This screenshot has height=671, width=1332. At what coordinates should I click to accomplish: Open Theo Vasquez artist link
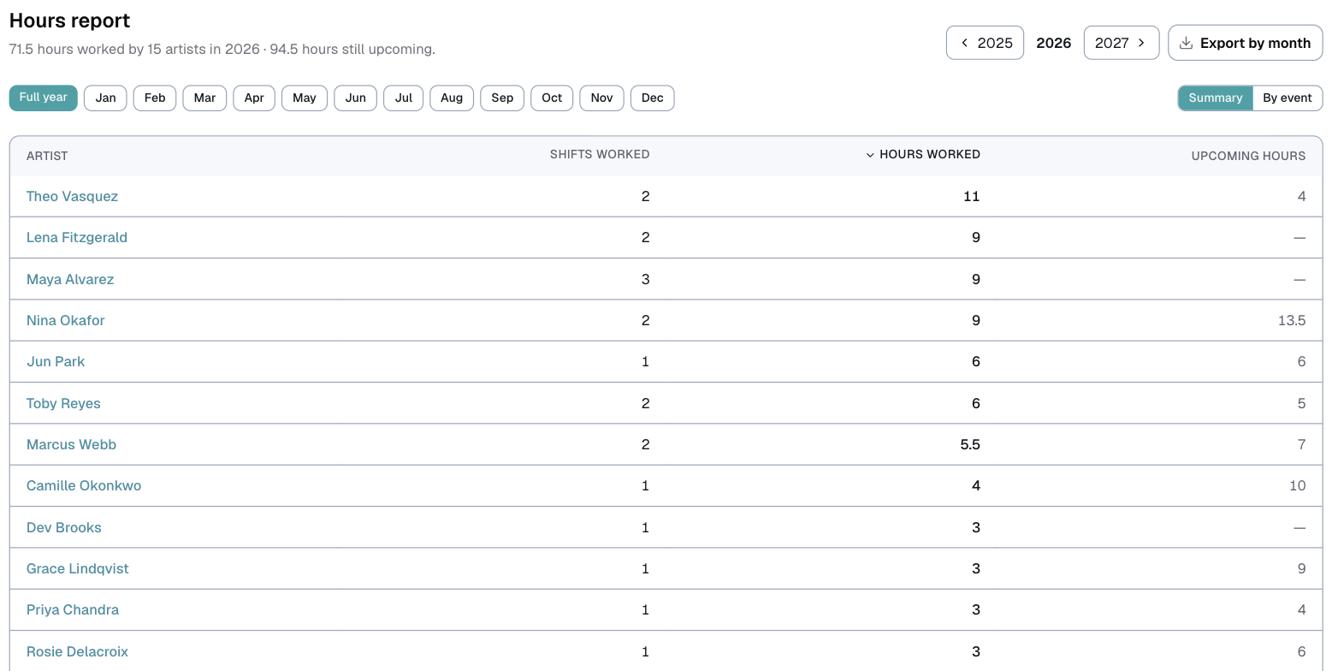[x=72, y=196]
